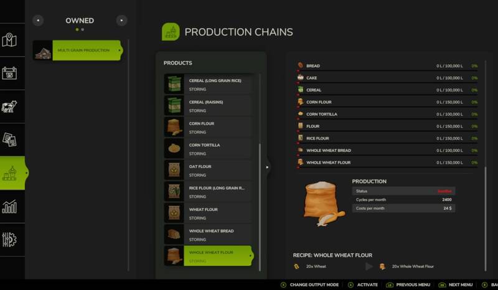Expand arrow between products and details panel
This screenshot has width=498, height=290.
pyautogui.click(x=268, y=167)
